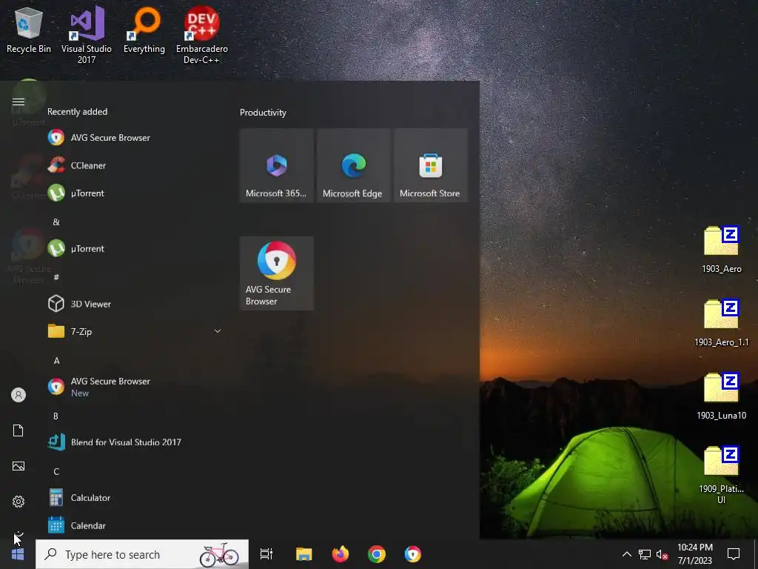The width and height of the screenshot is (758, 569).
Task: Show hidden system tray icons
Action: pos(626,554)
